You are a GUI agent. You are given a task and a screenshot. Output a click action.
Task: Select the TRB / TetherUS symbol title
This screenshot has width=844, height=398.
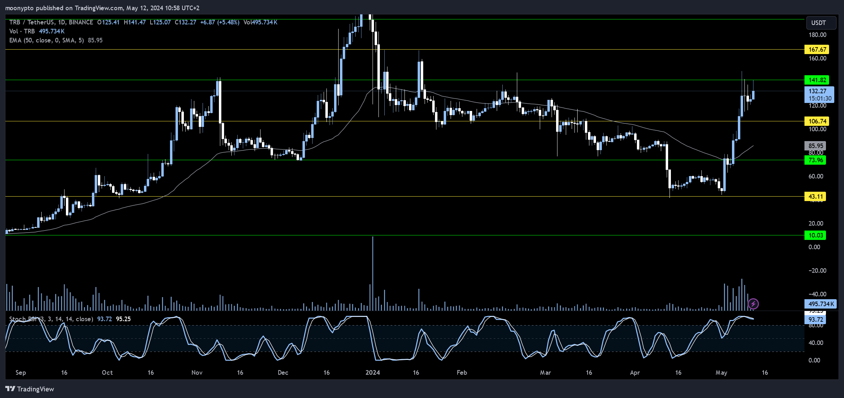(x=51, y=22)
